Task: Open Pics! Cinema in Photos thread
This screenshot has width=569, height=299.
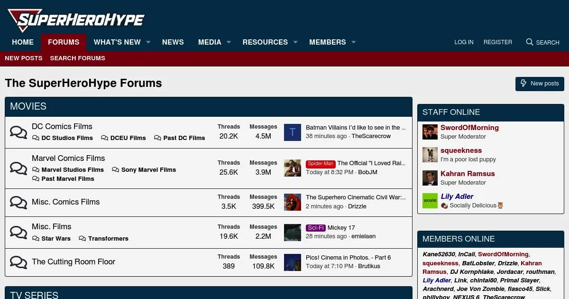Action: (x=349, y=258)
